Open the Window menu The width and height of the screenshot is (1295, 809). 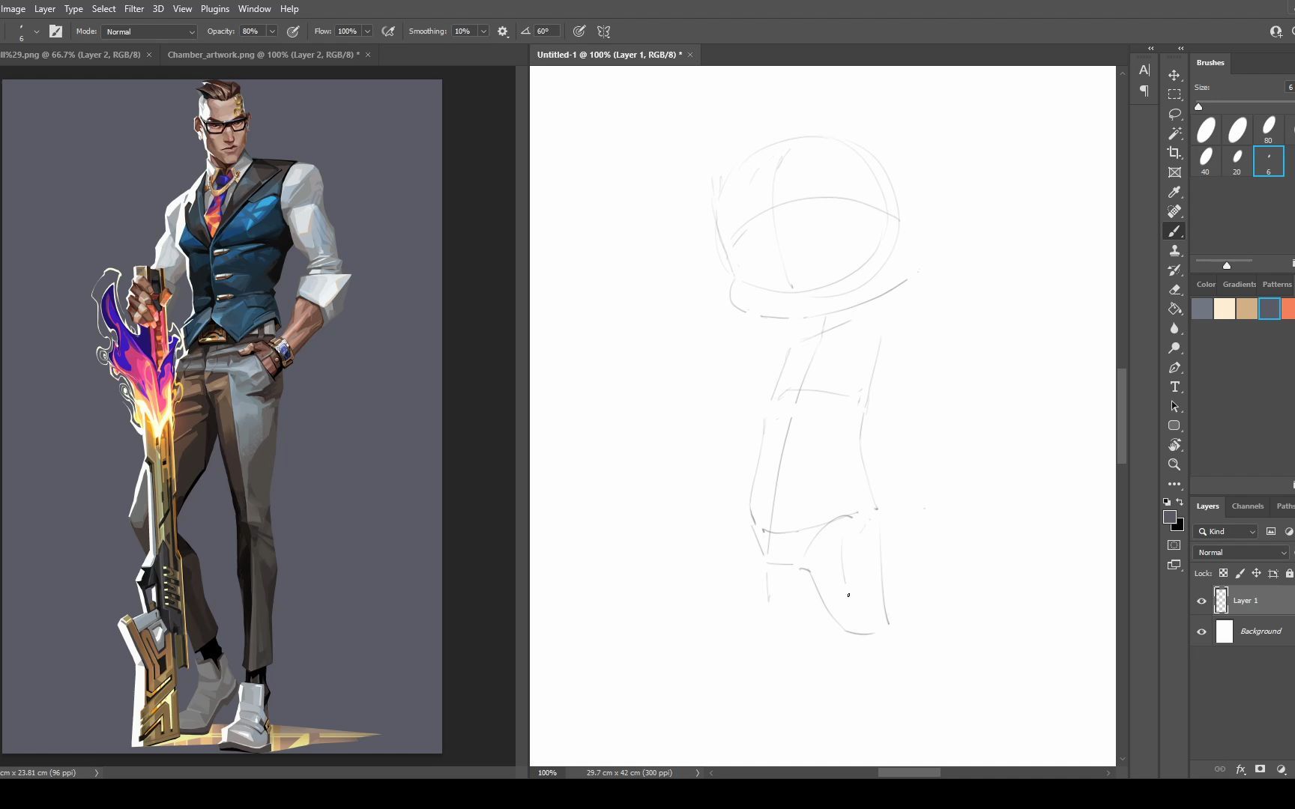pyautogui.click(x=254, y=9)
